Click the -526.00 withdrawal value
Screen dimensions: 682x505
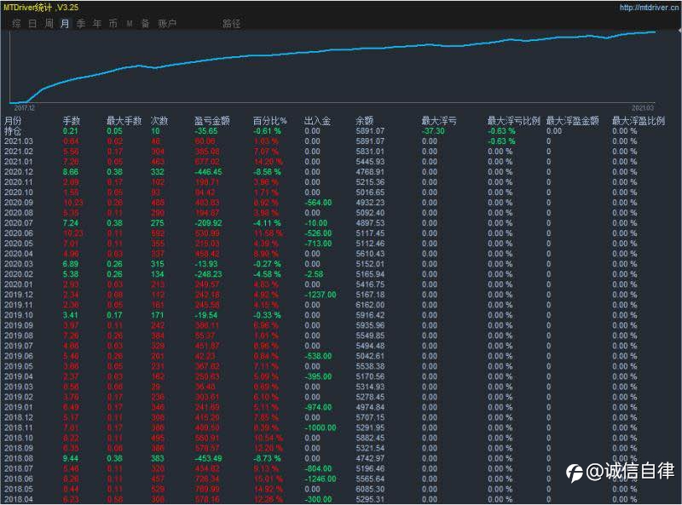318,233
